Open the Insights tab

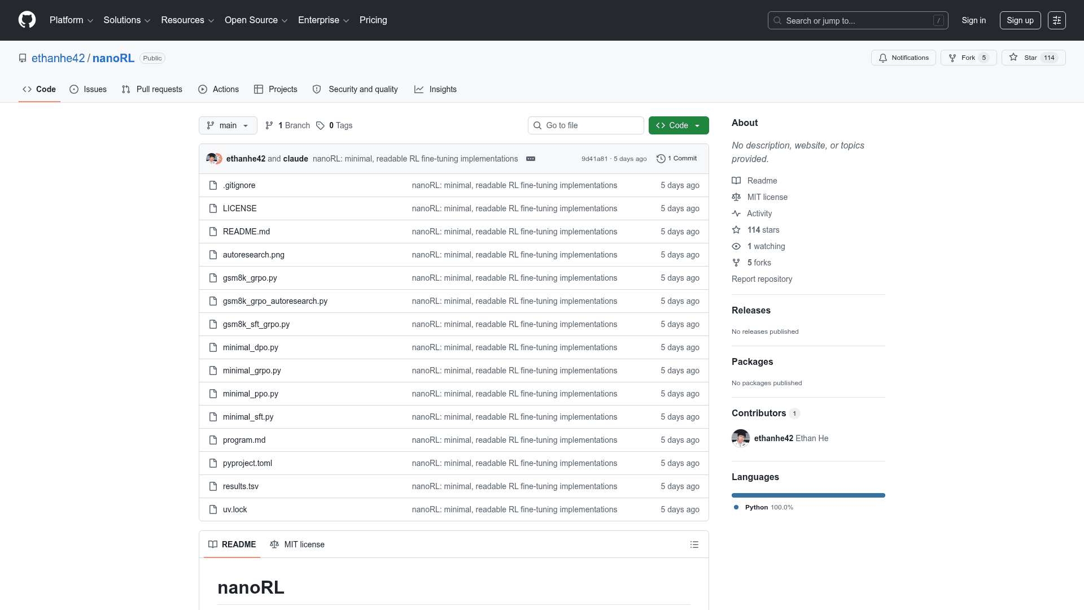pos(435,89)
